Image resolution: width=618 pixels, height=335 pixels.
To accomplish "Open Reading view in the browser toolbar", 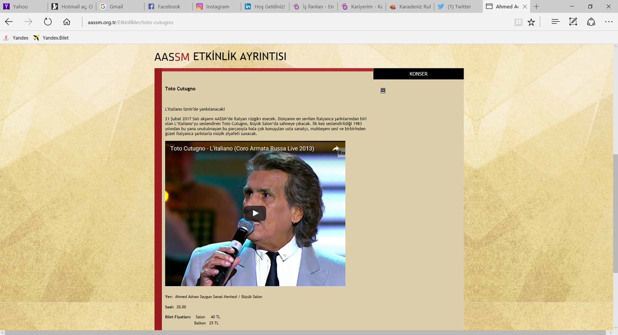I will 518,22.
